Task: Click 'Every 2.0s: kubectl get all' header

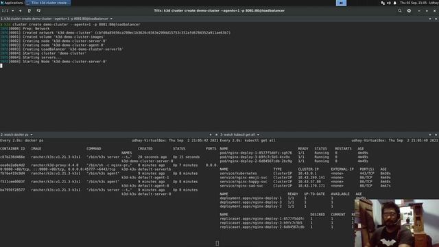Action: pos(248,141)
